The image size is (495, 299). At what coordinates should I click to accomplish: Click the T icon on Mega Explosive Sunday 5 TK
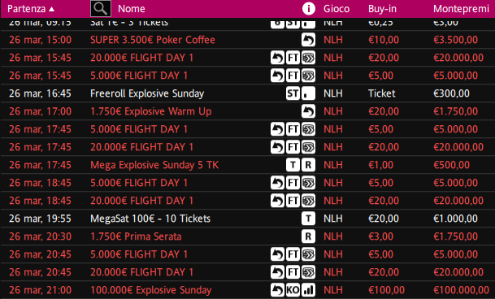(293, 165)
